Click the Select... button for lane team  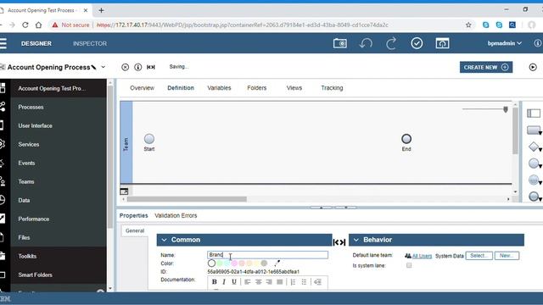(479, 256)
